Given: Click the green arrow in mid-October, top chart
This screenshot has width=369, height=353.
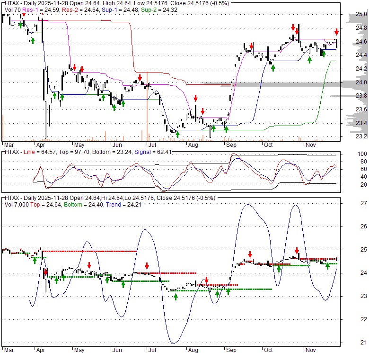Looking at the screenshot, I should click(x=273, y=68).
